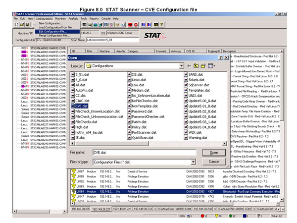The image size is (297, 223).
Task: Select STSCANLAB250.HARRIS.COM in the machine tree
Action: (49, 147)
